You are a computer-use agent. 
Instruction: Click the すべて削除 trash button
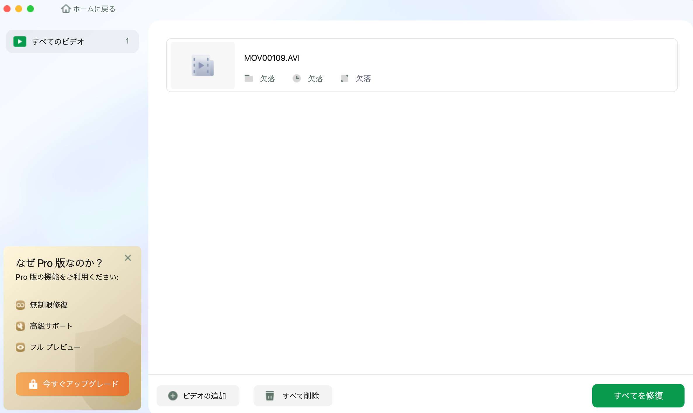[293, 396]
